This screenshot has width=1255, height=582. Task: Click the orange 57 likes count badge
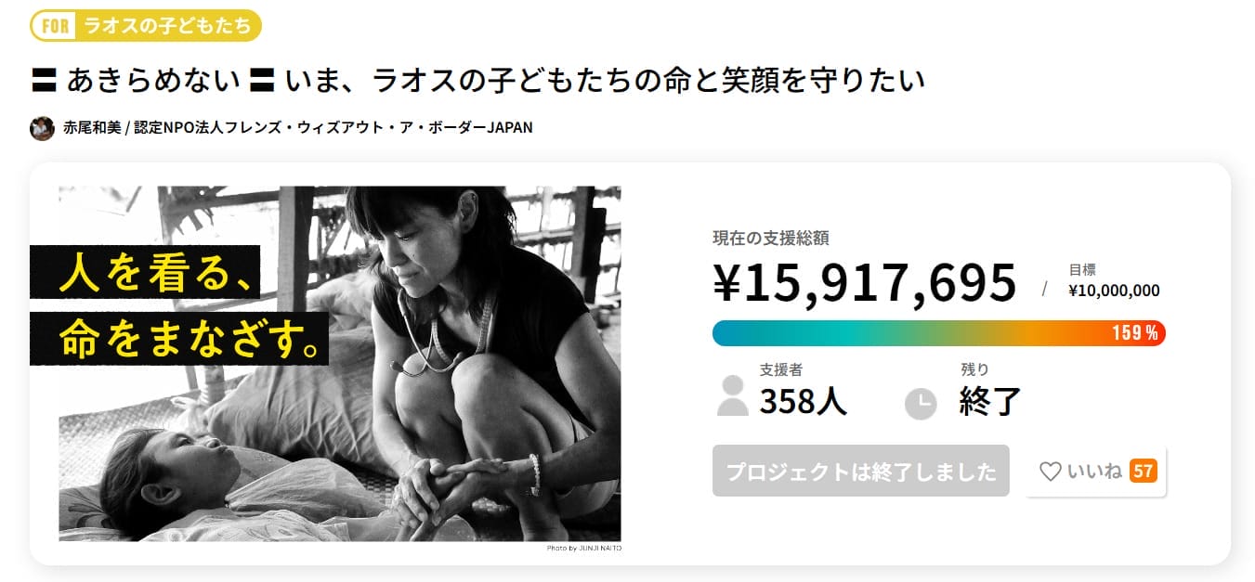click(1143, 472)
